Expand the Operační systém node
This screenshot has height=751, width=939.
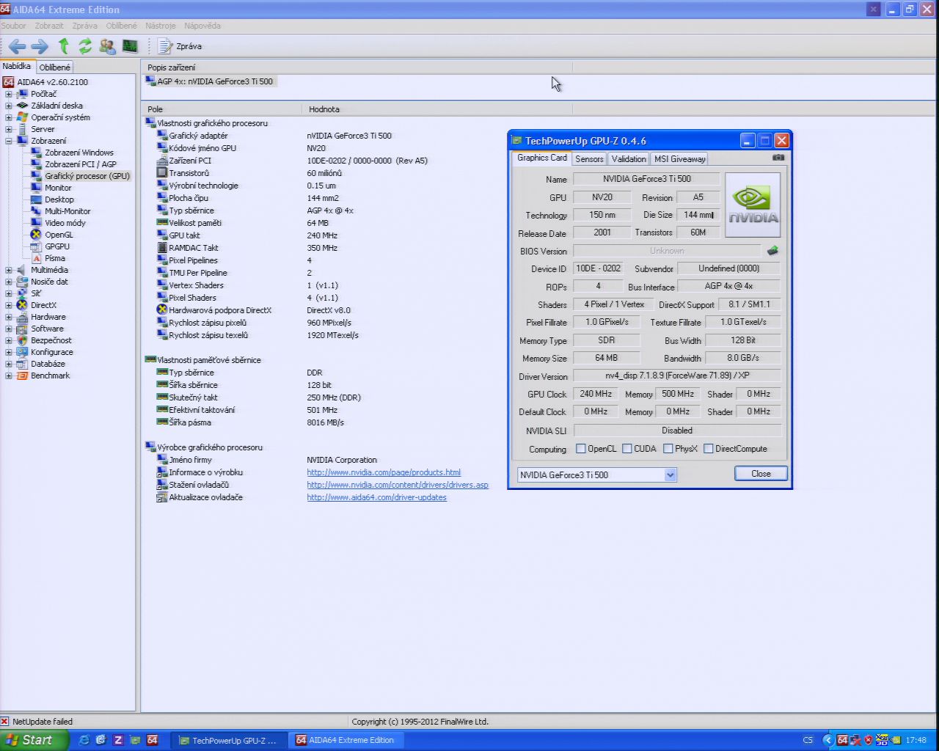click(x=9, y=117)
